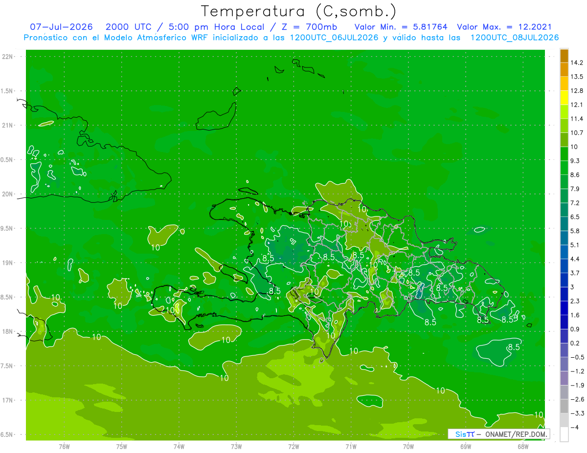
Task: Click the teal swatch between 5.8 and 6.5
Action: click(x=564, y=224)
